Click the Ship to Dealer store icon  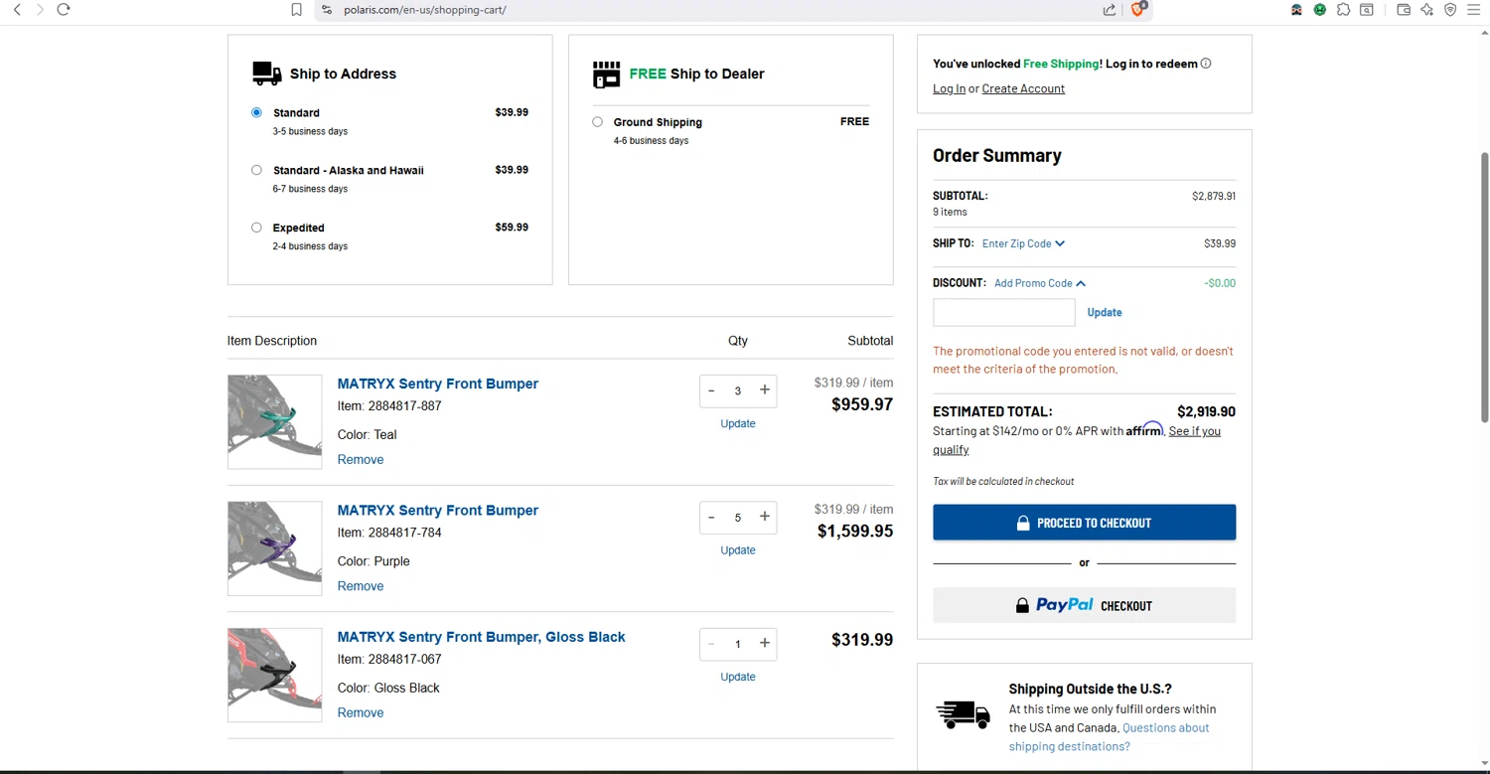606,75
